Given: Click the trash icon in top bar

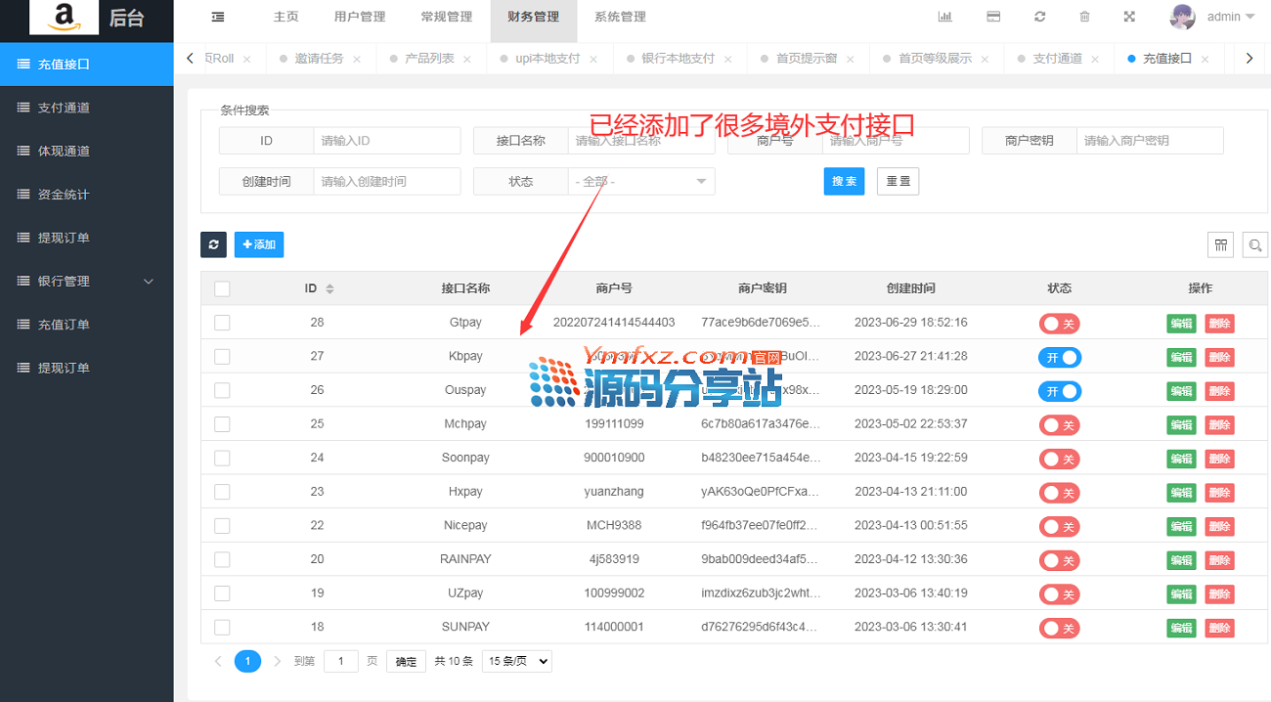Looking at the screenshot, I should pyautogui.click(x=1084, y=17).
